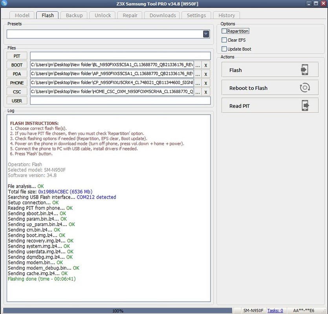Click the CSC file path field

[x=112, y=92]
